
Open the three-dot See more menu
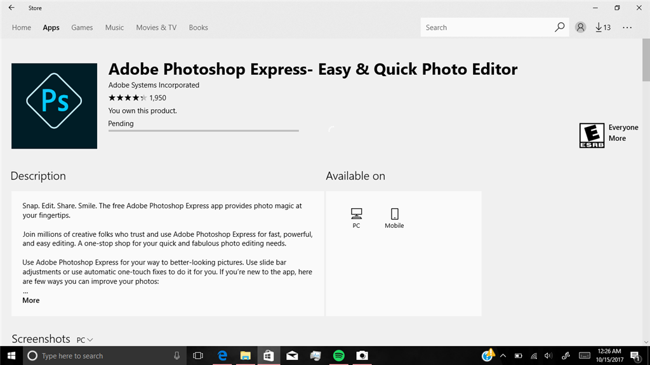coord(627,27)
